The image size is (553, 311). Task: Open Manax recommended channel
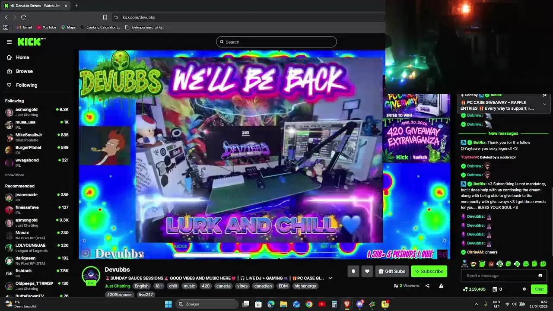pyautogui.click(x=37, y=235)
